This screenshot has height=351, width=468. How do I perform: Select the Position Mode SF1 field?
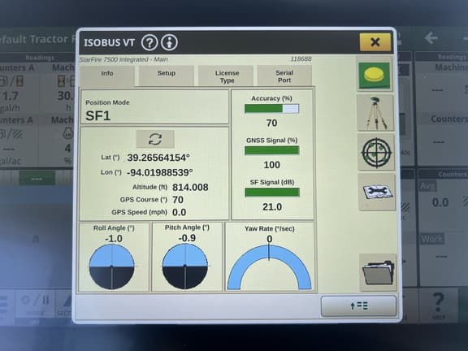pyautogui.click(x=155, y=107)
